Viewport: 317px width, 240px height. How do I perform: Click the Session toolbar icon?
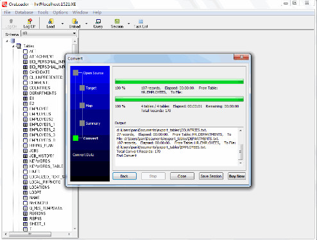117,21
